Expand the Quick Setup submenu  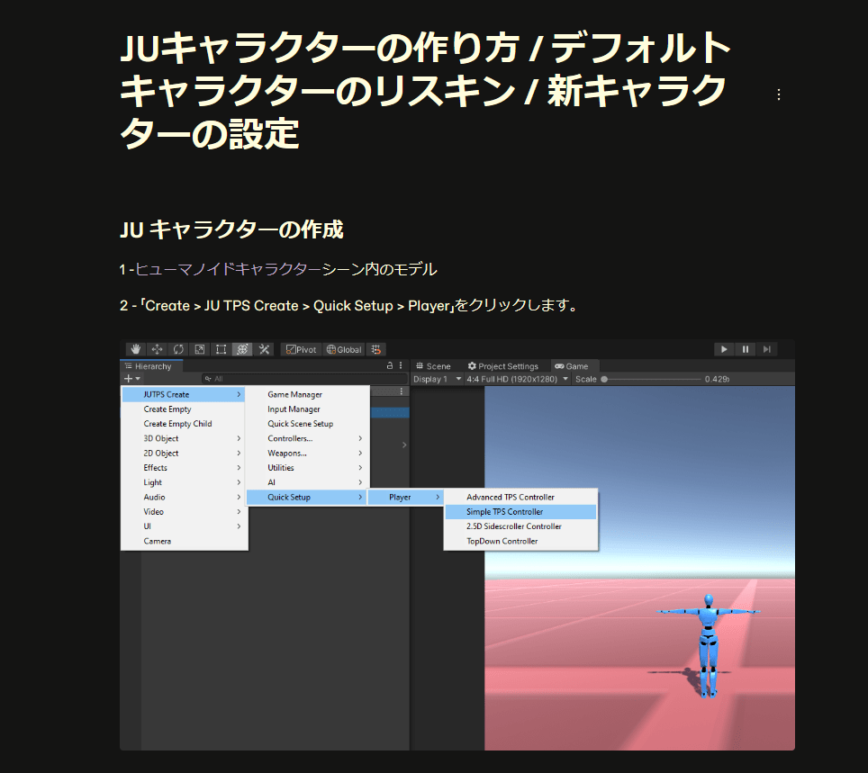308,497
